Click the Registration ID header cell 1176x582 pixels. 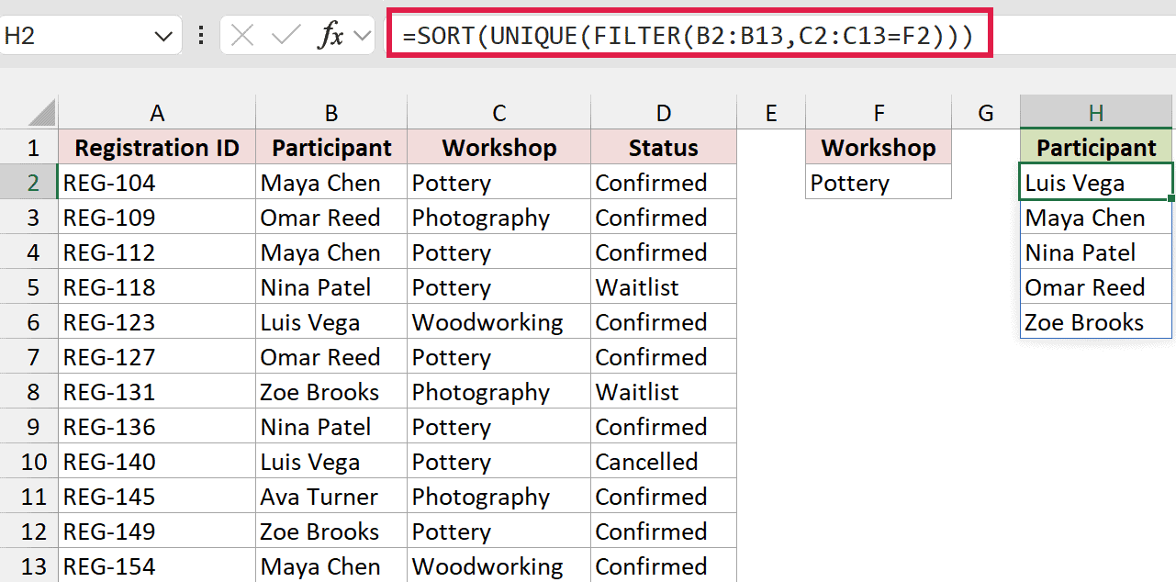157,148
